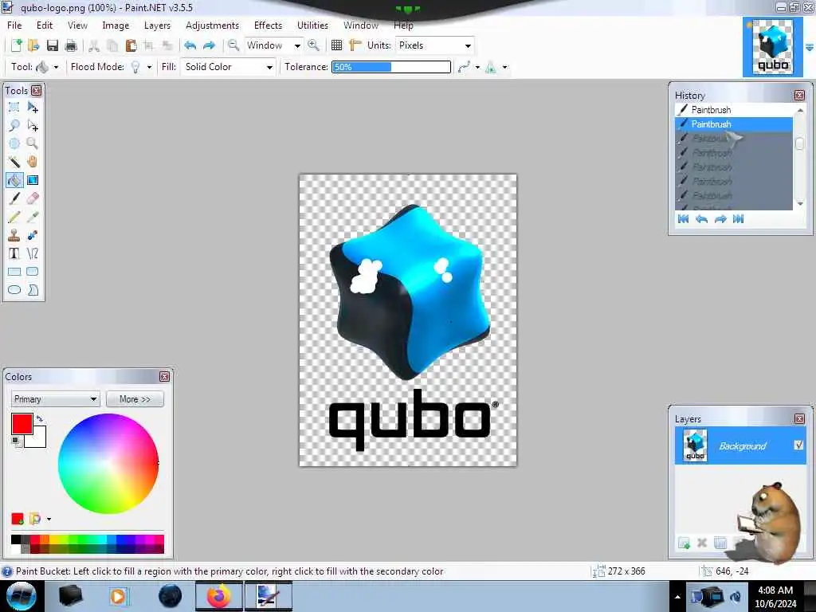Open the Image menu
This screenshot has width=816, height=612.
pyautogui.click(x=116, y=25)
